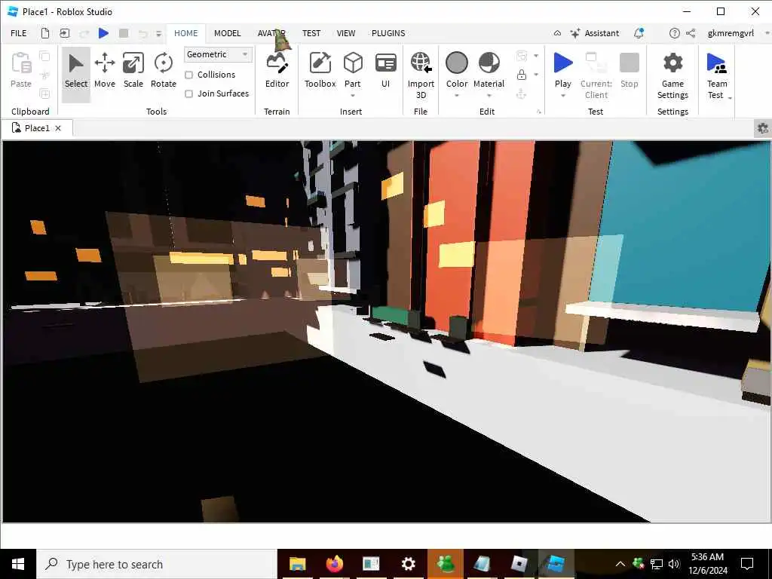This screenshot has height=579, width=772.
Task: Open File Explorer from the taskbar
Action: pos(297,564)
